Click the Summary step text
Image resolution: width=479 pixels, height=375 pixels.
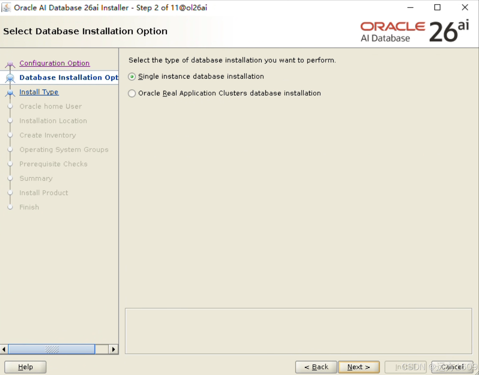(x=36, y=178)
